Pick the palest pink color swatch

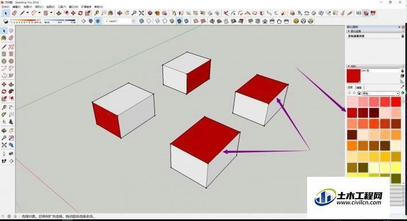click(352, 102)
